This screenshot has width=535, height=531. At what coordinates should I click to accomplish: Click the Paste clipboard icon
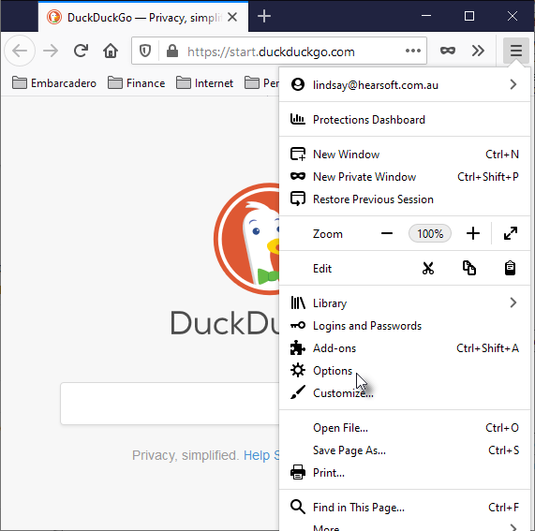(x=510, y=269)
